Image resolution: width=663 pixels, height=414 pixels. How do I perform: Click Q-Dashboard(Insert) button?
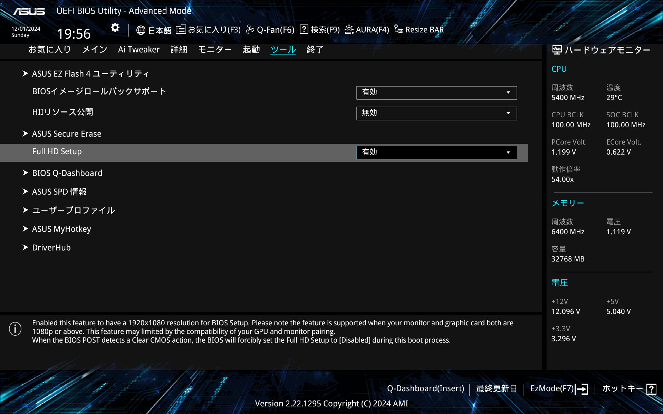[x=425, y=389]
